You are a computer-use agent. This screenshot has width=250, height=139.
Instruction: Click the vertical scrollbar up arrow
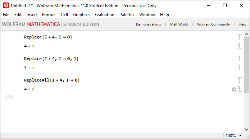[x=246, y=34]
